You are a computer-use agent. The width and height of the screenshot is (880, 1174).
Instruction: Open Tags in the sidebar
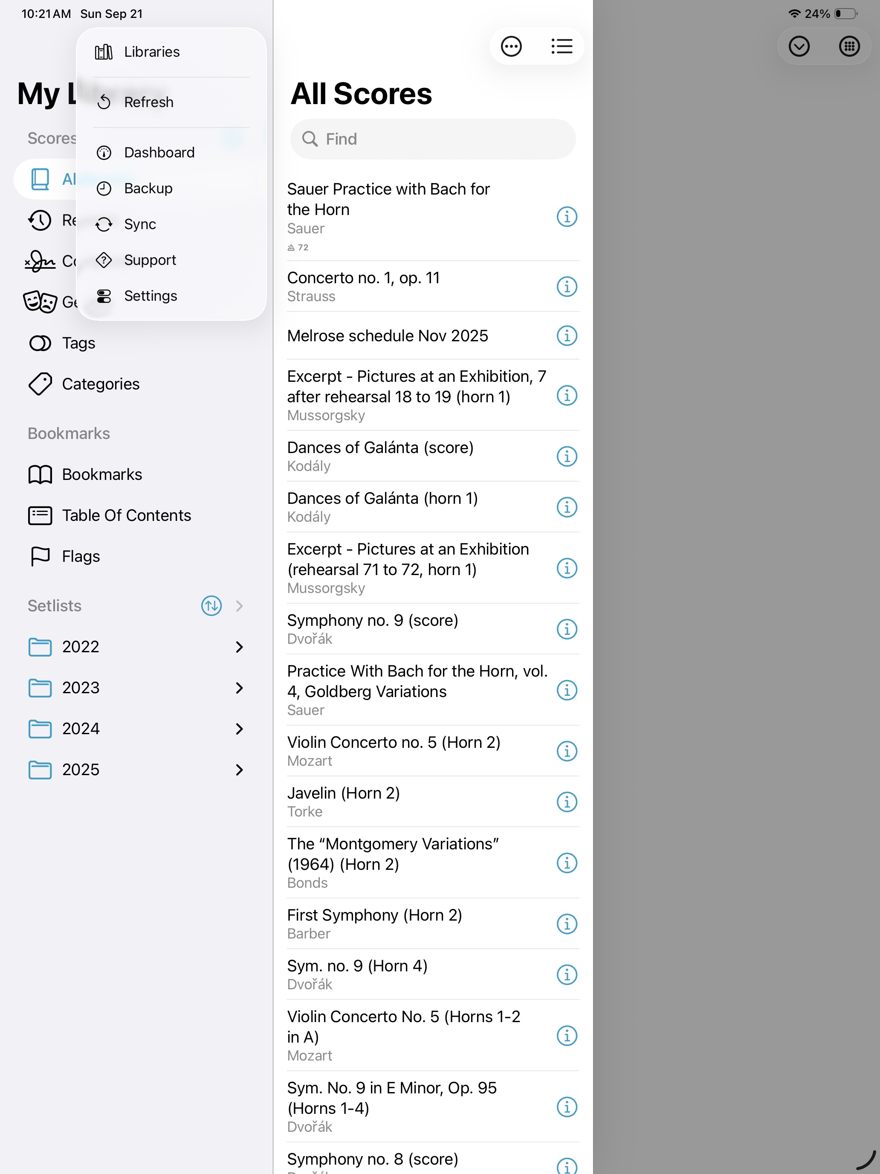click(78, 343)
